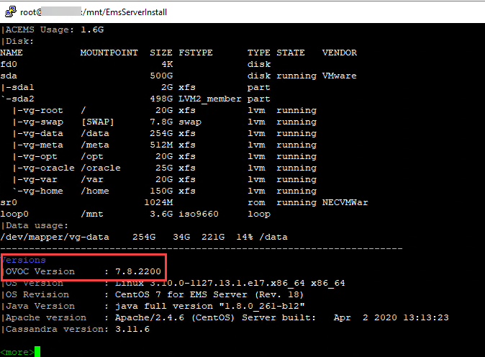The width and height of the screenshot is (485, 357).
Task: Click the OVOC version number 7.8.2200
Action: pyautogui.click(x=138, y=271)
